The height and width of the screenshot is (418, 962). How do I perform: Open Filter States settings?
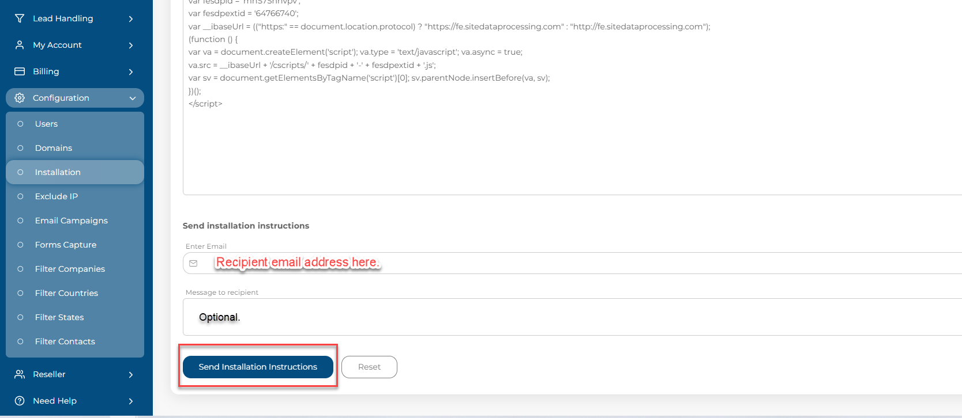click(75, 317)
